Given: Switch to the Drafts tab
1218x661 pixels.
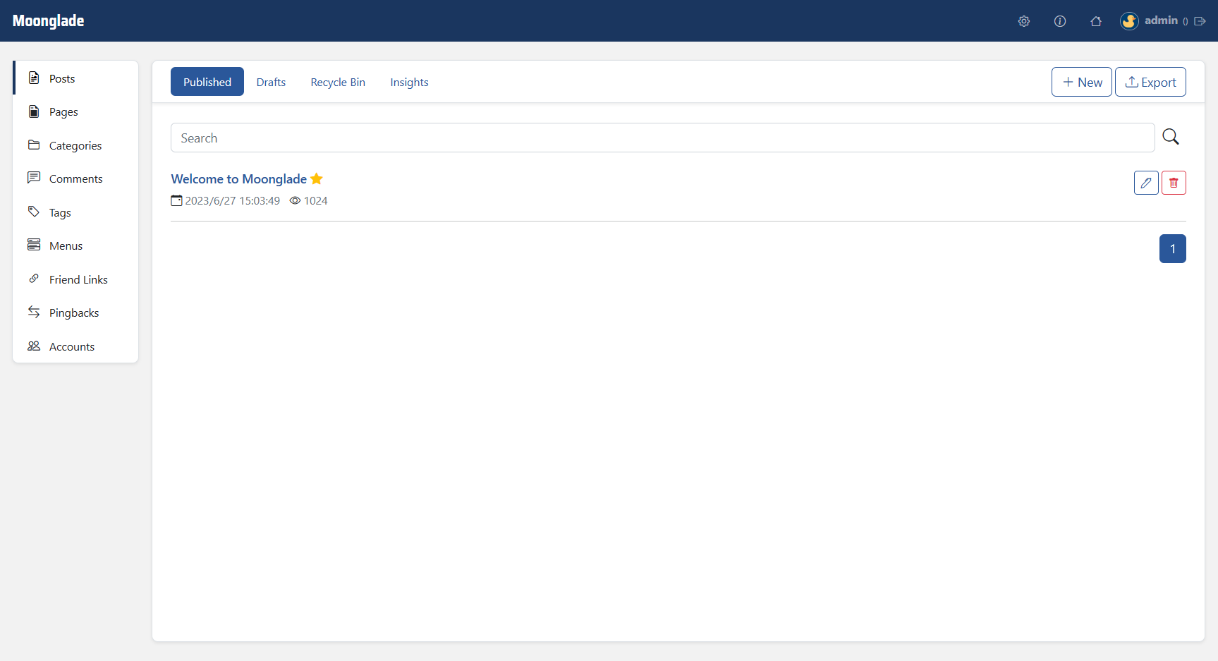Looking at the screenshot, I should pyautogui.click(x=271, y=82).
